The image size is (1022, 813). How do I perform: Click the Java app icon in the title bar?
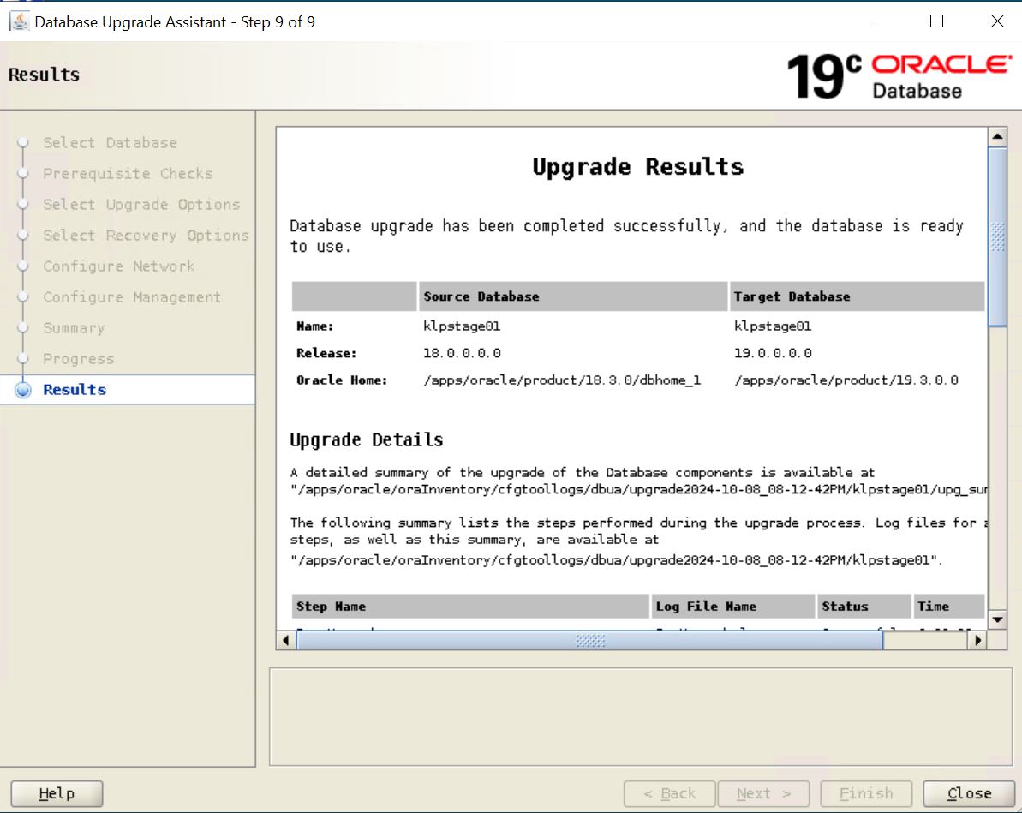coord(19,21)
